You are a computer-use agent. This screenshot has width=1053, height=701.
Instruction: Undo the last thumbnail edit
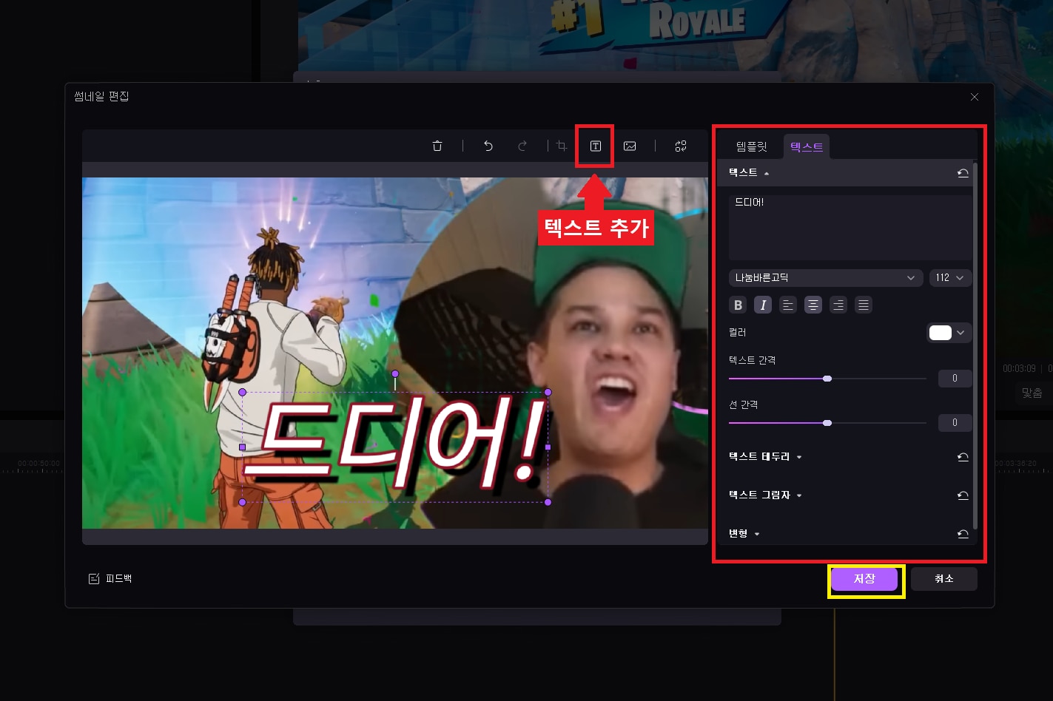488,146
